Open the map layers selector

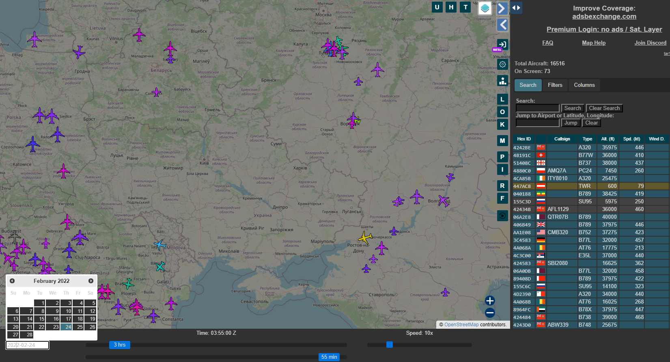coord(485,8)
